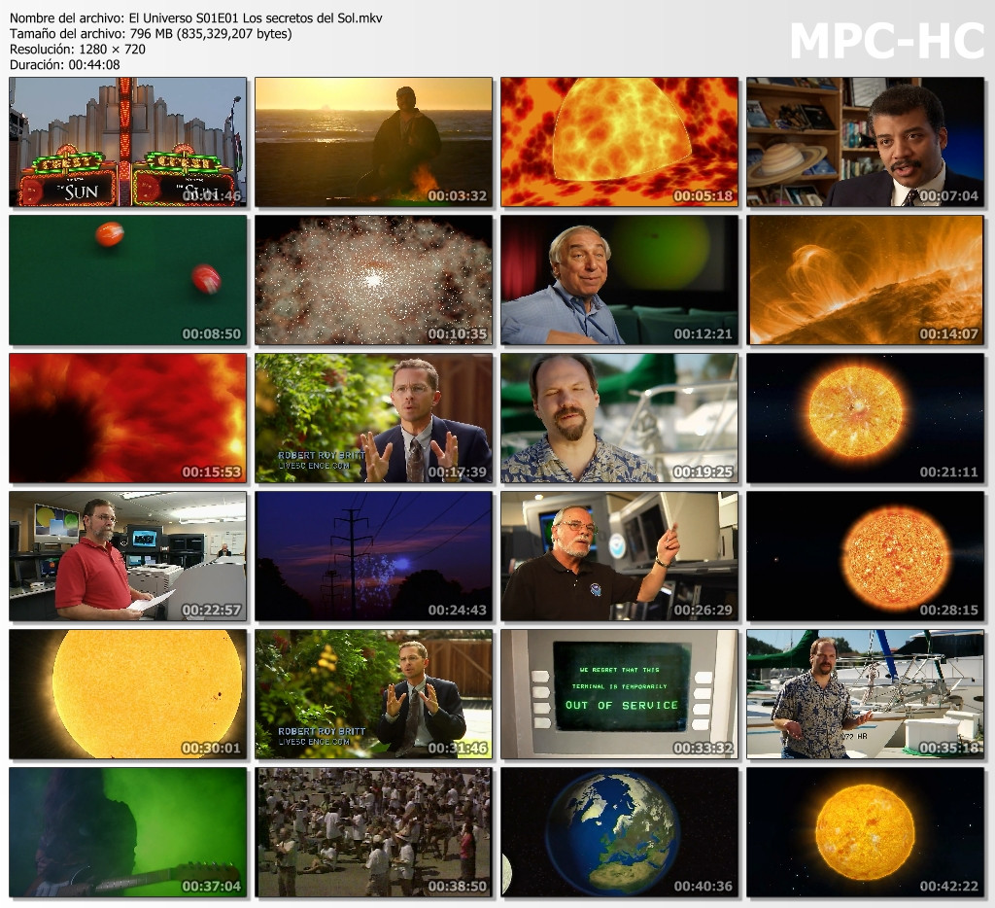
Task: Click the 'OUT OF SERVICE' screen text
Action: tap(622, 706)
